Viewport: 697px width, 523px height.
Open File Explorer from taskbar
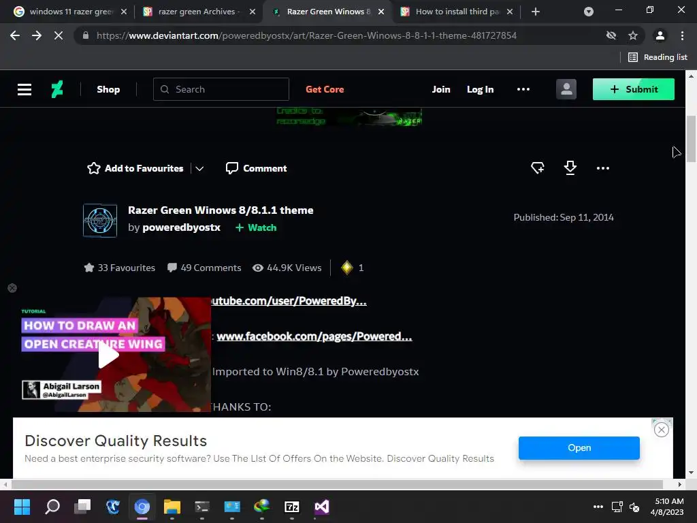coord(172,507)
